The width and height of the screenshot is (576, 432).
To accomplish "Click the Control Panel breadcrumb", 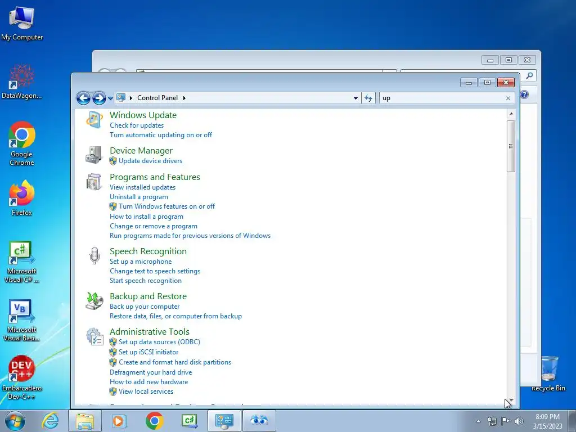I will tap(157, 98).
